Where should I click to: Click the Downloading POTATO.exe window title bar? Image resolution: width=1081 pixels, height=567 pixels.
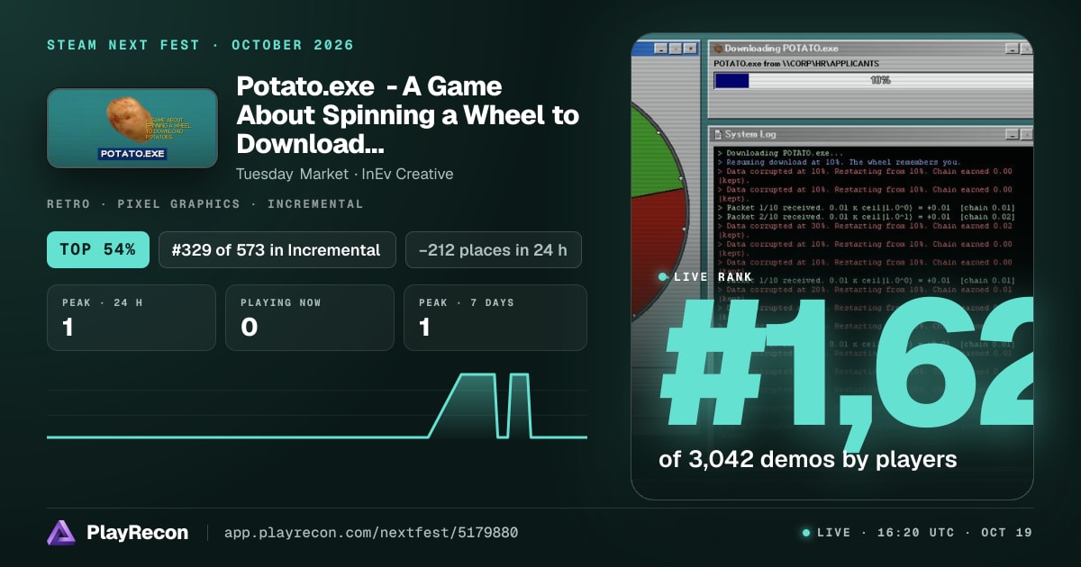click(870, 48)
